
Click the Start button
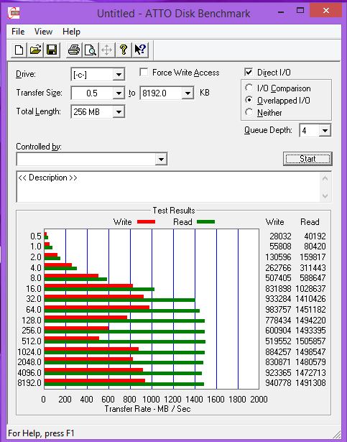coord(307,159)
